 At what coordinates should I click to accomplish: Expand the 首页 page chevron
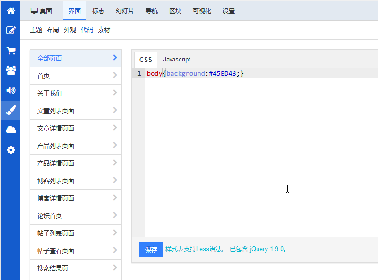click(x=115, y=75)
